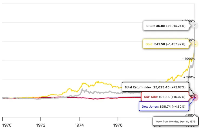Click the +1000% y-axis label
The image size is (200, 132).
click(x=188, y=59)
